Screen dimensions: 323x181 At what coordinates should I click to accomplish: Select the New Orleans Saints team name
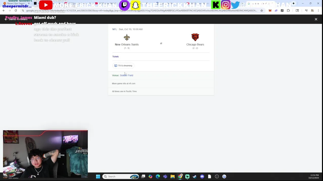click(127, 44)
